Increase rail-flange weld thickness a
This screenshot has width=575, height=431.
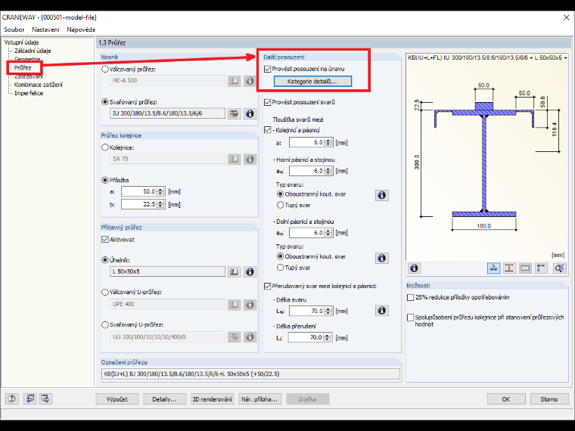coord(329,141)
